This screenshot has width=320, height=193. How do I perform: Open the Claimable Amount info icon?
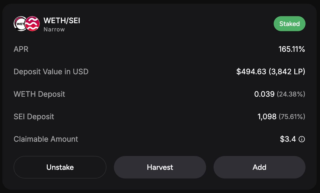302,139
